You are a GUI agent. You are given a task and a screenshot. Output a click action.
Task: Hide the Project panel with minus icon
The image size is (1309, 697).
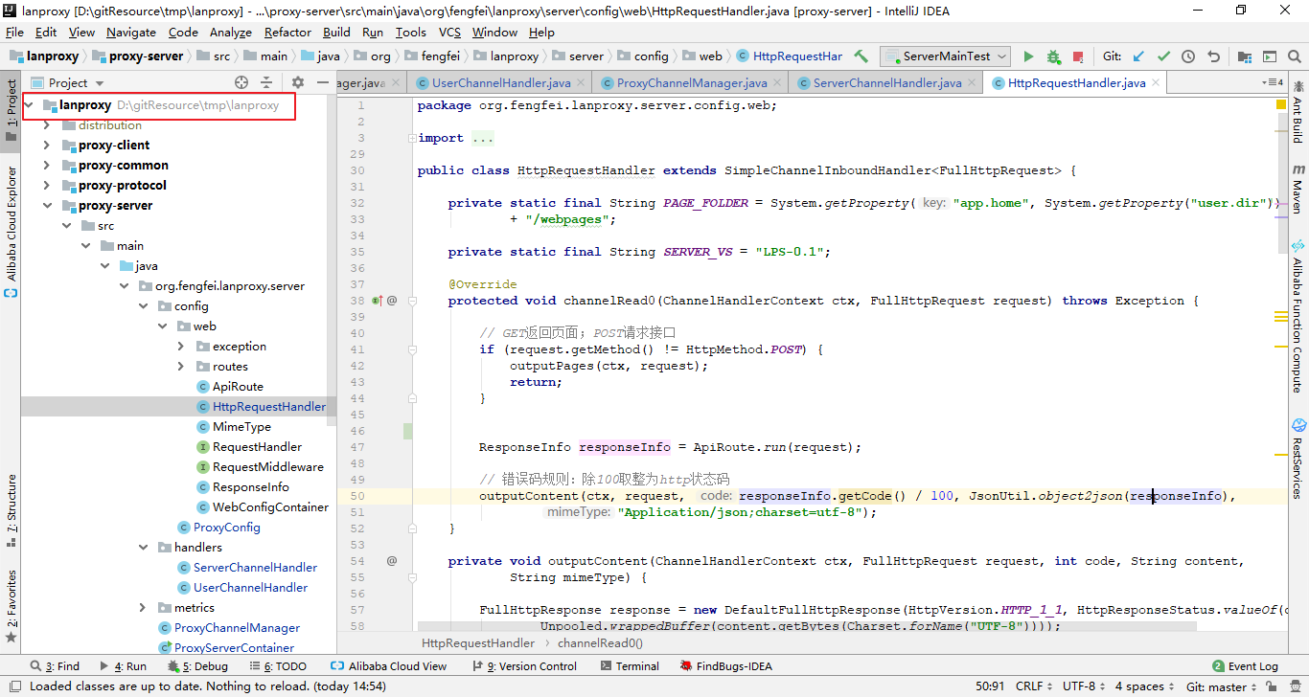pyautogui.click(x=323, y=83)
